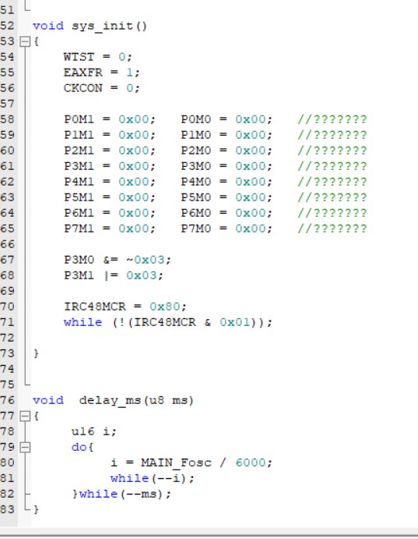
Task: Click the IRC48MCR = 0x80 statement
Action: click(x=125, y=307)
